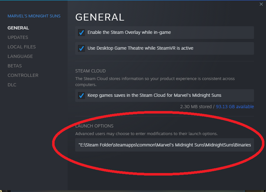Click the large GENERAL page heading
The height and width of the screenshot is (192, 266).
pyautogui.click(x=100, y=17)
